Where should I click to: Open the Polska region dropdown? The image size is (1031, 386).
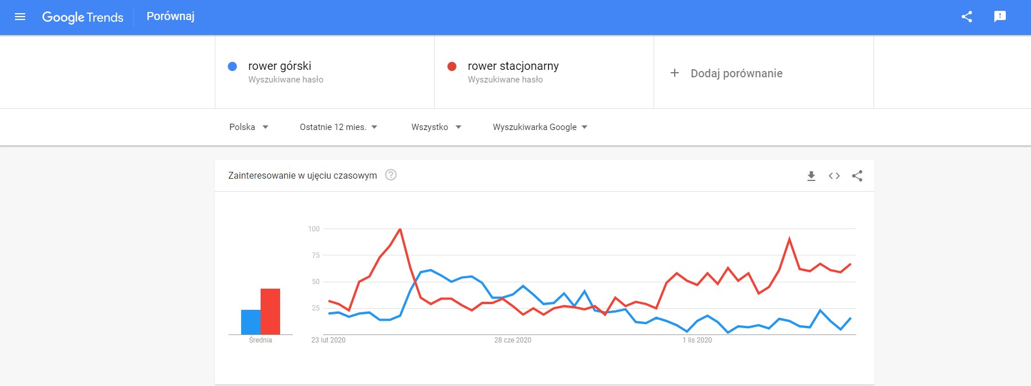tap(249, 127)
